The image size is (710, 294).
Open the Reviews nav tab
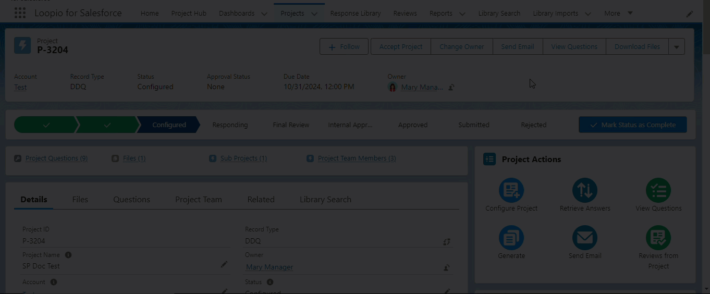405,13
